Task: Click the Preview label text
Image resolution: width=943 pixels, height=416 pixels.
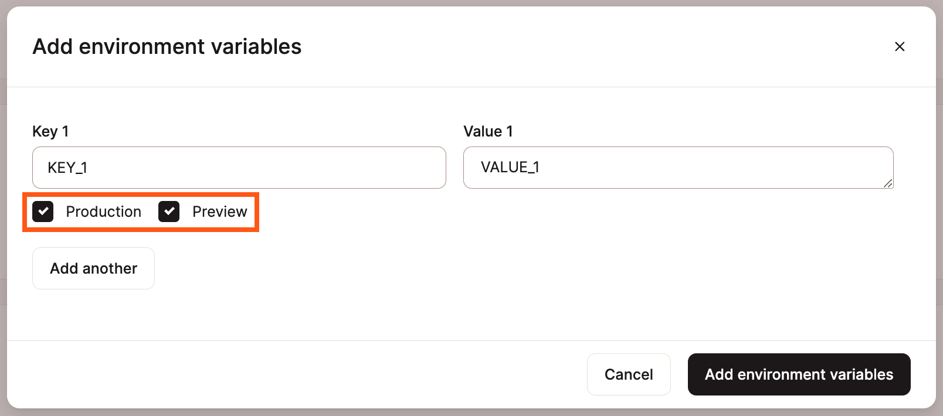Action: [x=219, y=212]
